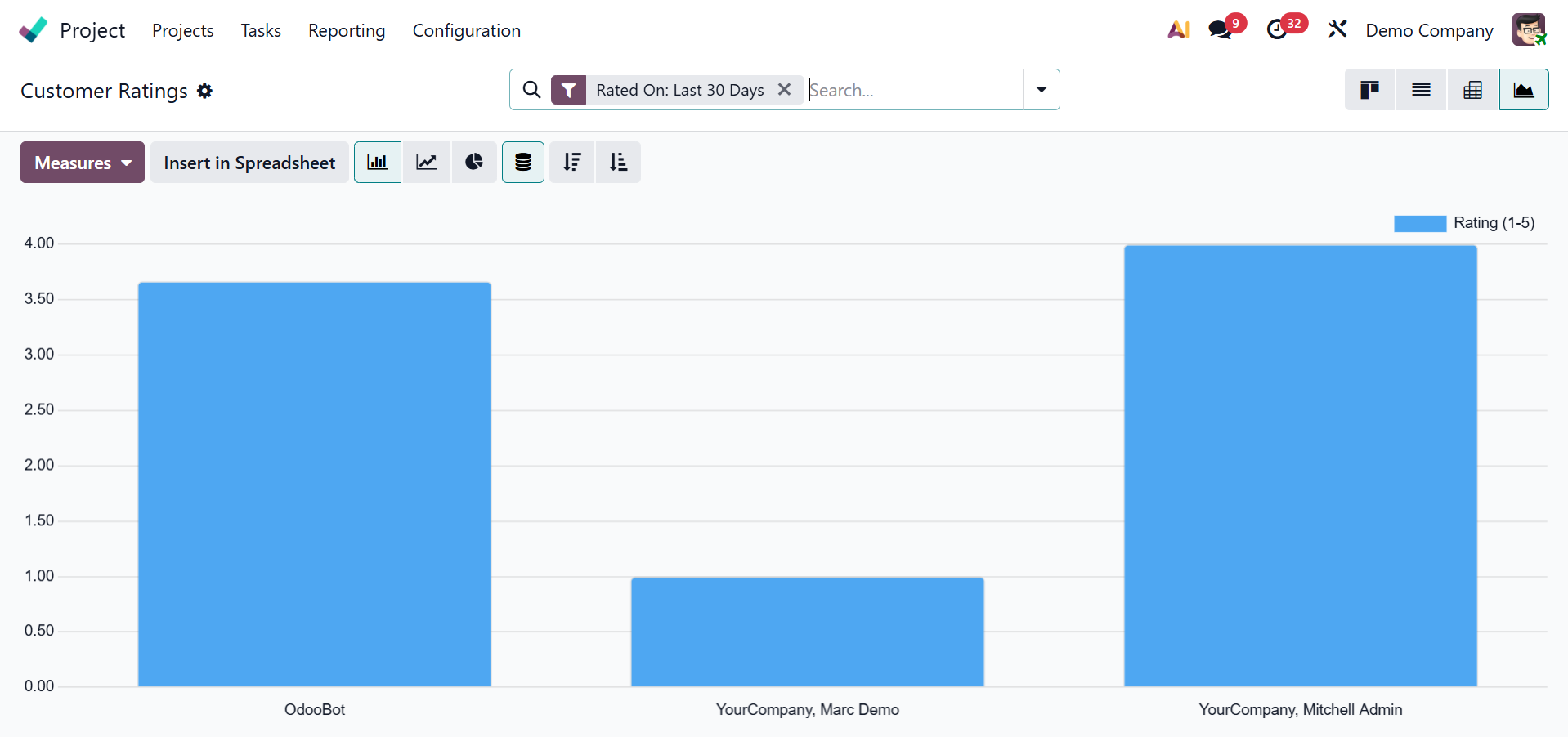Sort the chart in descending order

[572, 162]
